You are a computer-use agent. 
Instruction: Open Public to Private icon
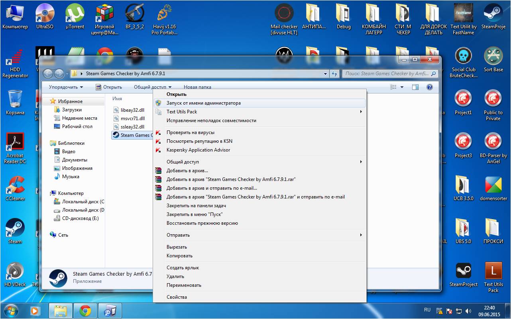[x=493, y=105]
